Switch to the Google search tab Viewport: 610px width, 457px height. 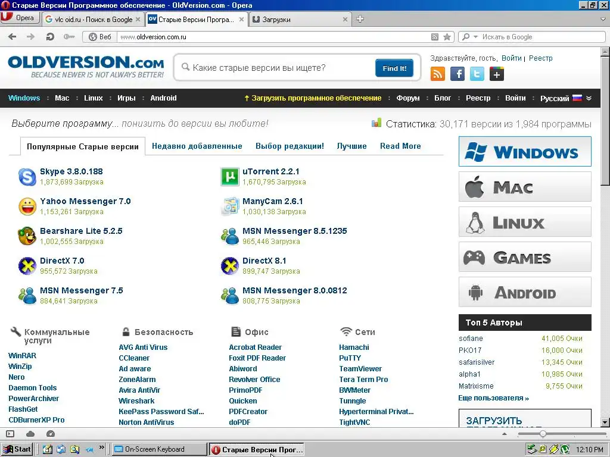pos(92,20)
